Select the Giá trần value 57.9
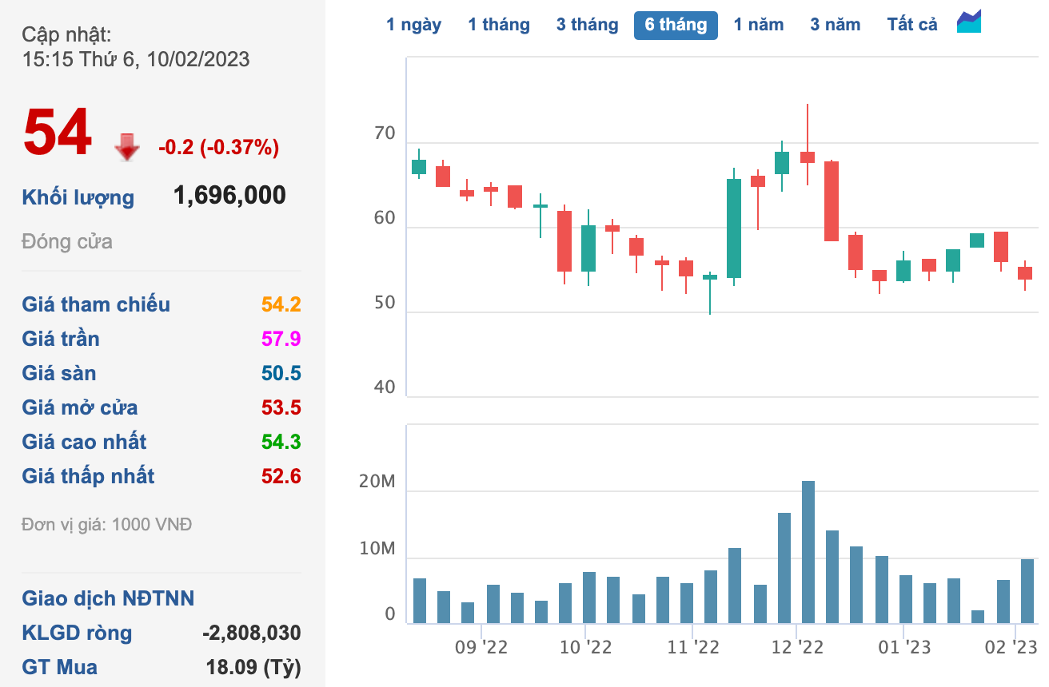 pyautogui.click(x=281, y=339)
